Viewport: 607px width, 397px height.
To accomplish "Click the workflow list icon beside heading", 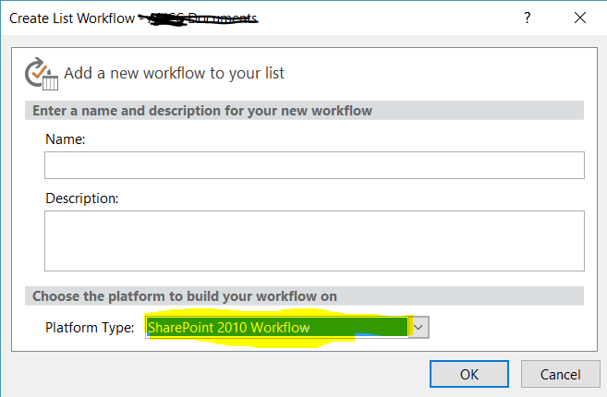I will [42, 74].
